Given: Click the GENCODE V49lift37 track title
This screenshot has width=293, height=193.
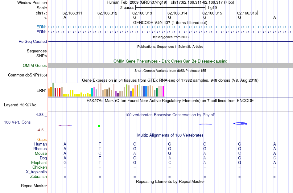Looking at the screenshot, I should pyautogui.click(x=170, y=23).
